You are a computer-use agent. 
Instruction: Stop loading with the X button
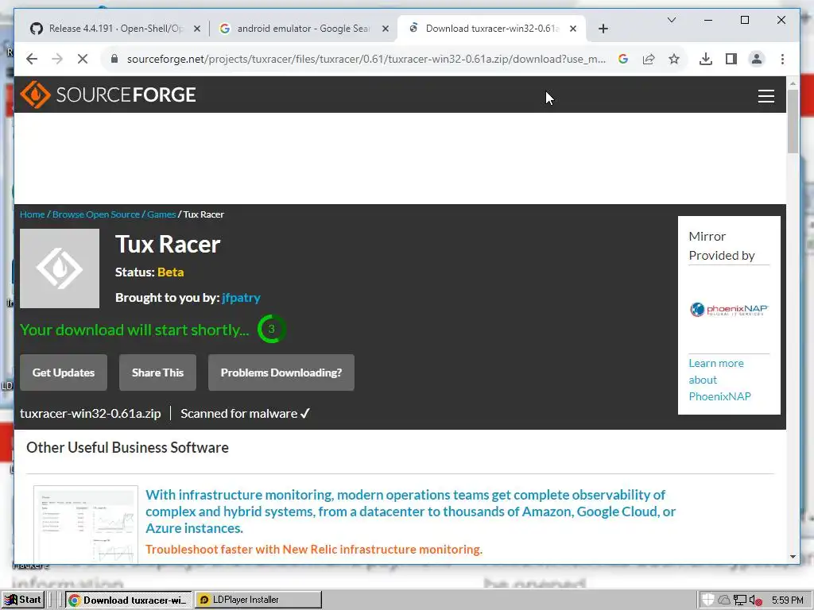[x=83, y=59]
